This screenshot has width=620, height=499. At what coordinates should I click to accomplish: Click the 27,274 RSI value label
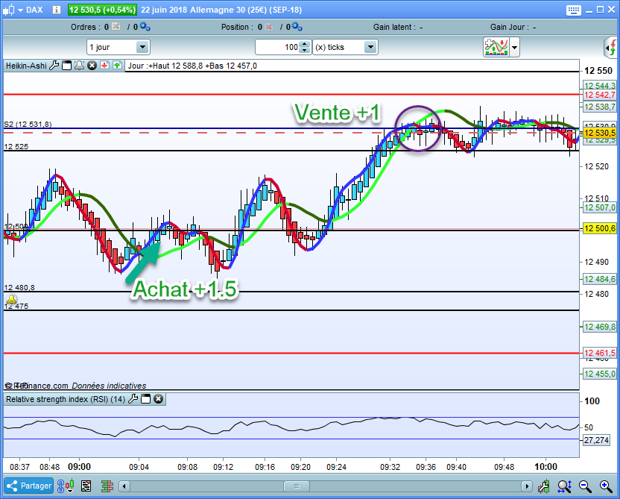coord(596,440)
